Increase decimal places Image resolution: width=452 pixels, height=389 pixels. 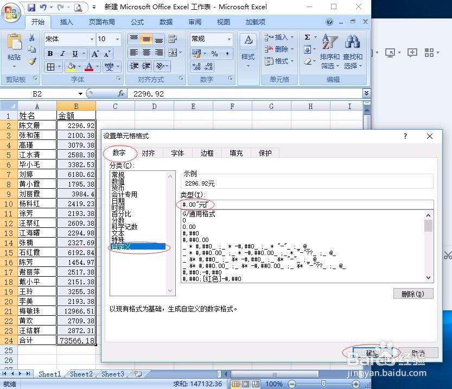[x=196, y=67]
